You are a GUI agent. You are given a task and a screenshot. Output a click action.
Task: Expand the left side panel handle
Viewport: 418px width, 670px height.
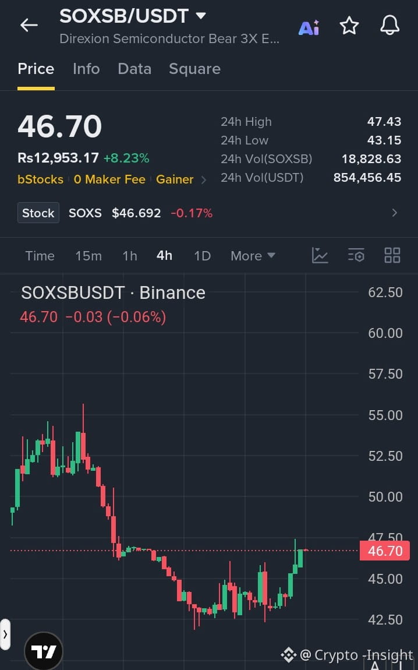5,634
